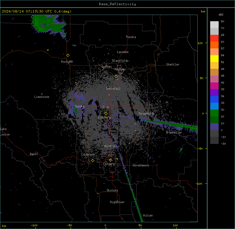The width and height of the screenshot is (235, 229).
Task: Click the Stettler city label
Action: click(x=173, y=64)
